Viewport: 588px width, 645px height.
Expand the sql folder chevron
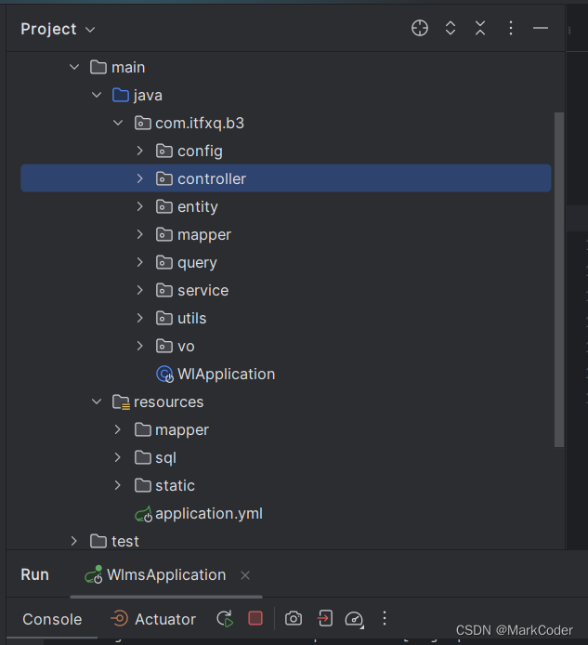[x=118, y=457]
